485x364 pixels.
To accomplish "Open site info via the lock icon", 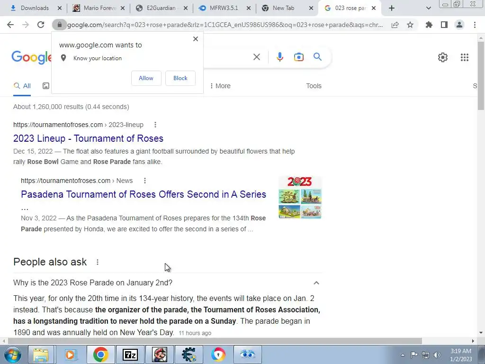I will 59,25.
